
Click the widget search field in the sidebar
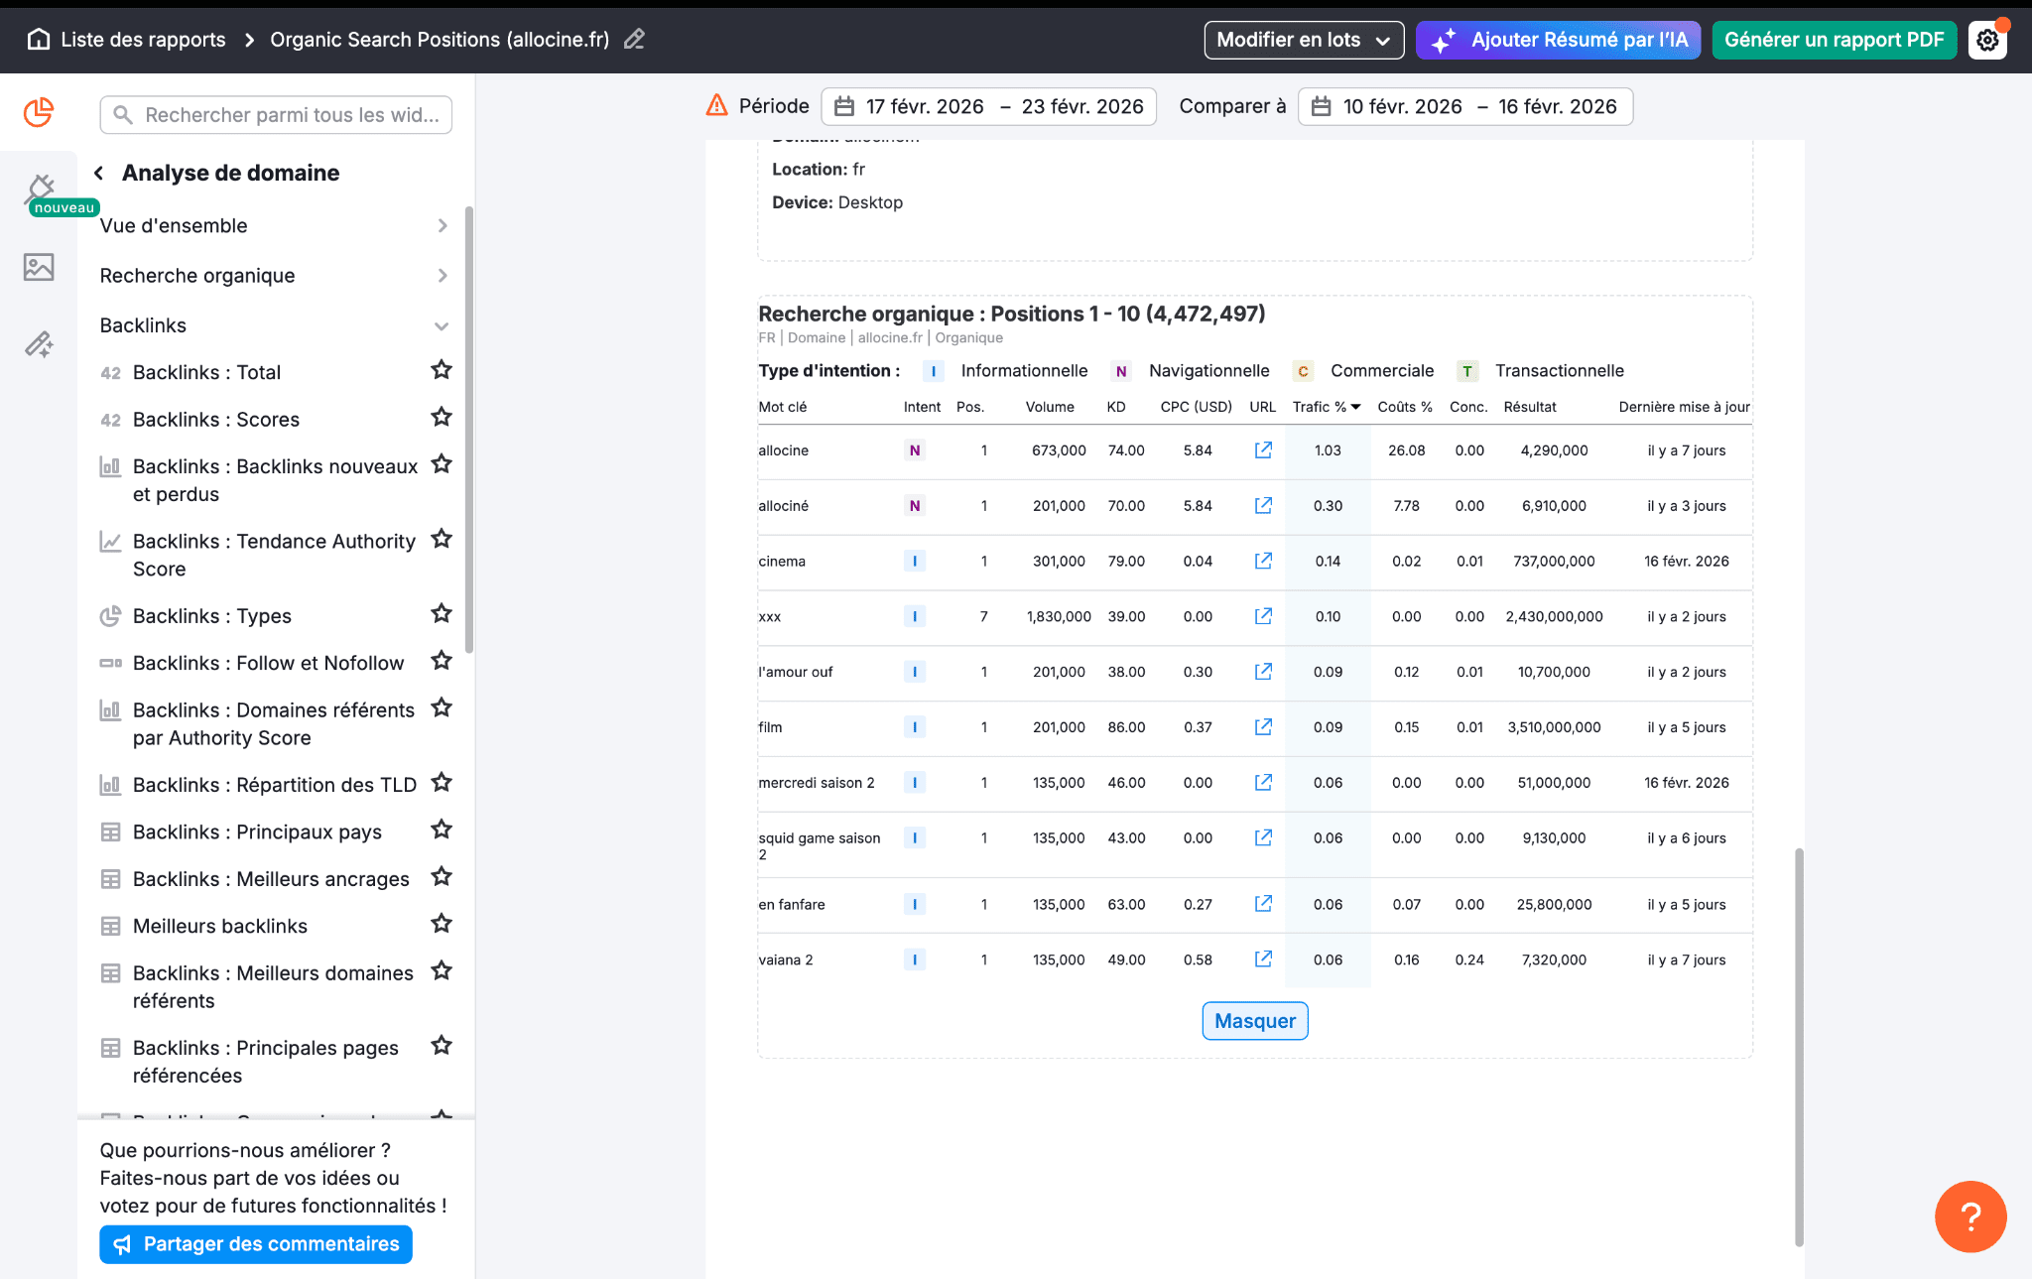[x=275, y=114]
